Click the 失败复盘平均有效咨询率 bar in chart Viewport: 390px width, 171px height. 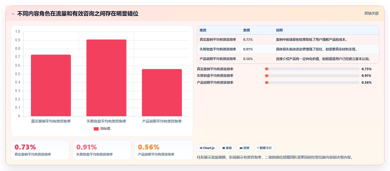[106, 78]
